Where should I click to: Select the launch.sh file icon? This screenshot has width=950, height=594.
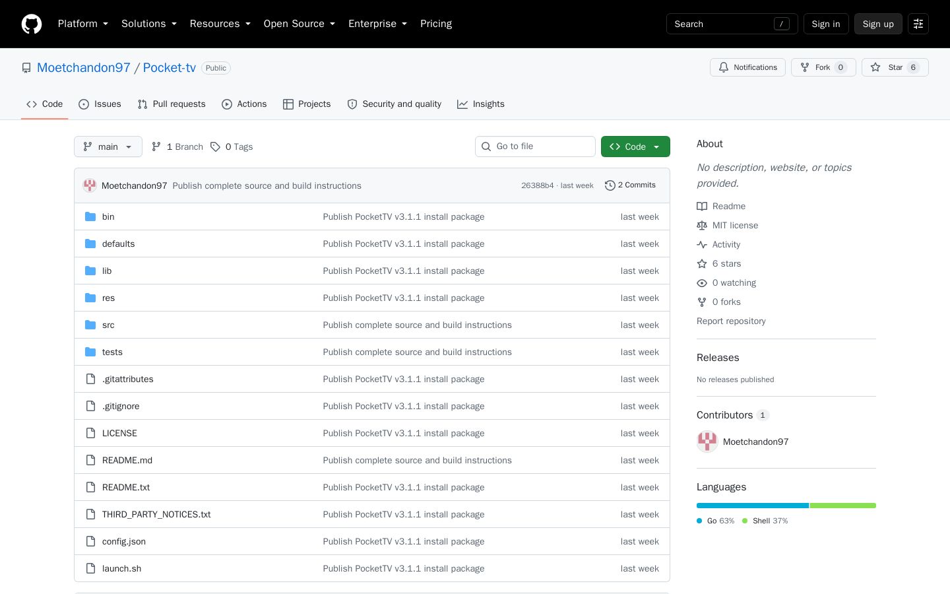[x=90, y=568]
